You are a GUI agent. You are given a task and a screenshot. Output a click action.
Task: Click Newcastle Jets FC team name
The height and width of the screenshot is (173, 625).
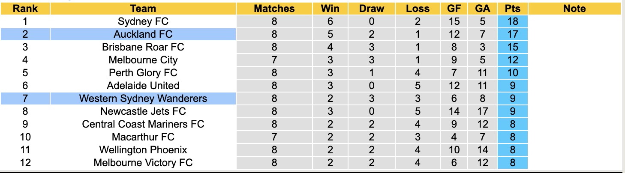[x=143, y=111]
